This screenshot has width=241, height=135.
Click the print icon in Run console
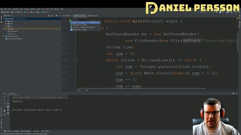point(8,110)
